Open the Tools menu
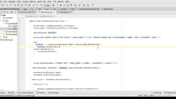 [50, 2]
